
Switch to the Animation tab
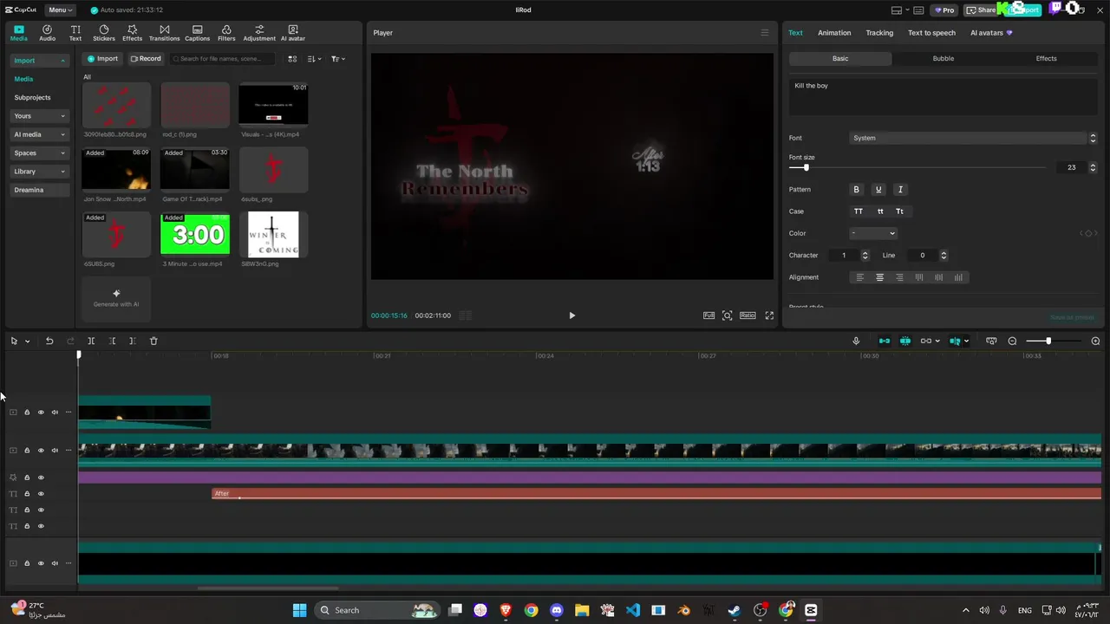tap(834, 33)
